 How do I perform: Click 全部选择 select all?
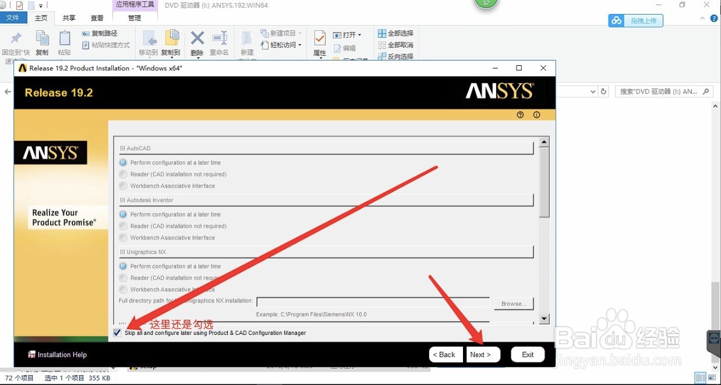point(396,34)
